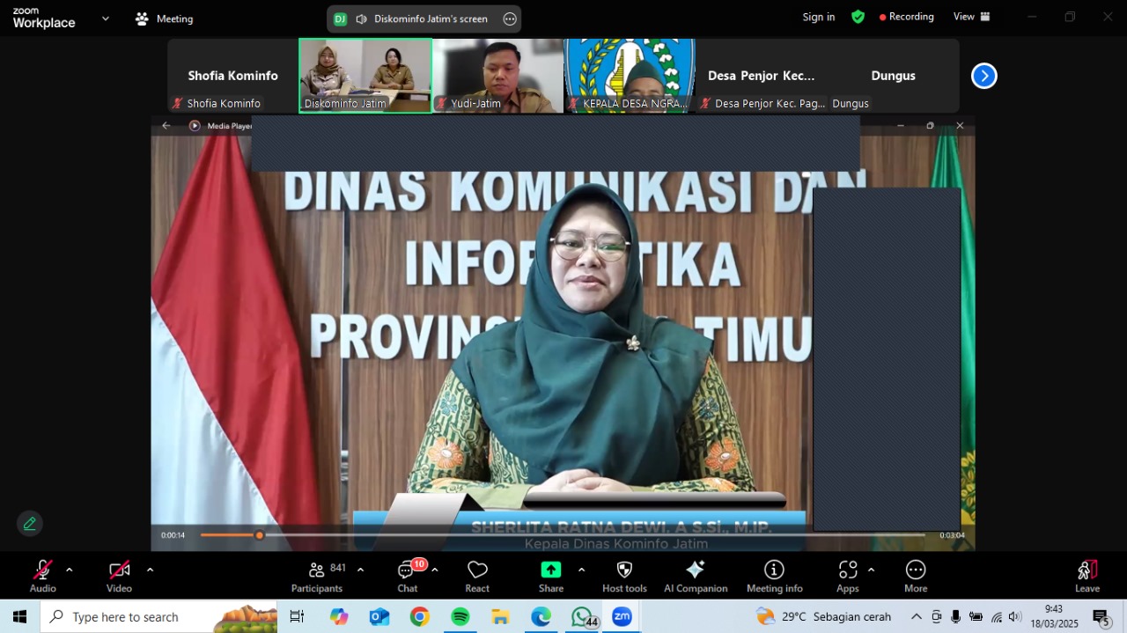Open the More options menu
Viewport: 1127px width, 633px height.
click(915, 576)
